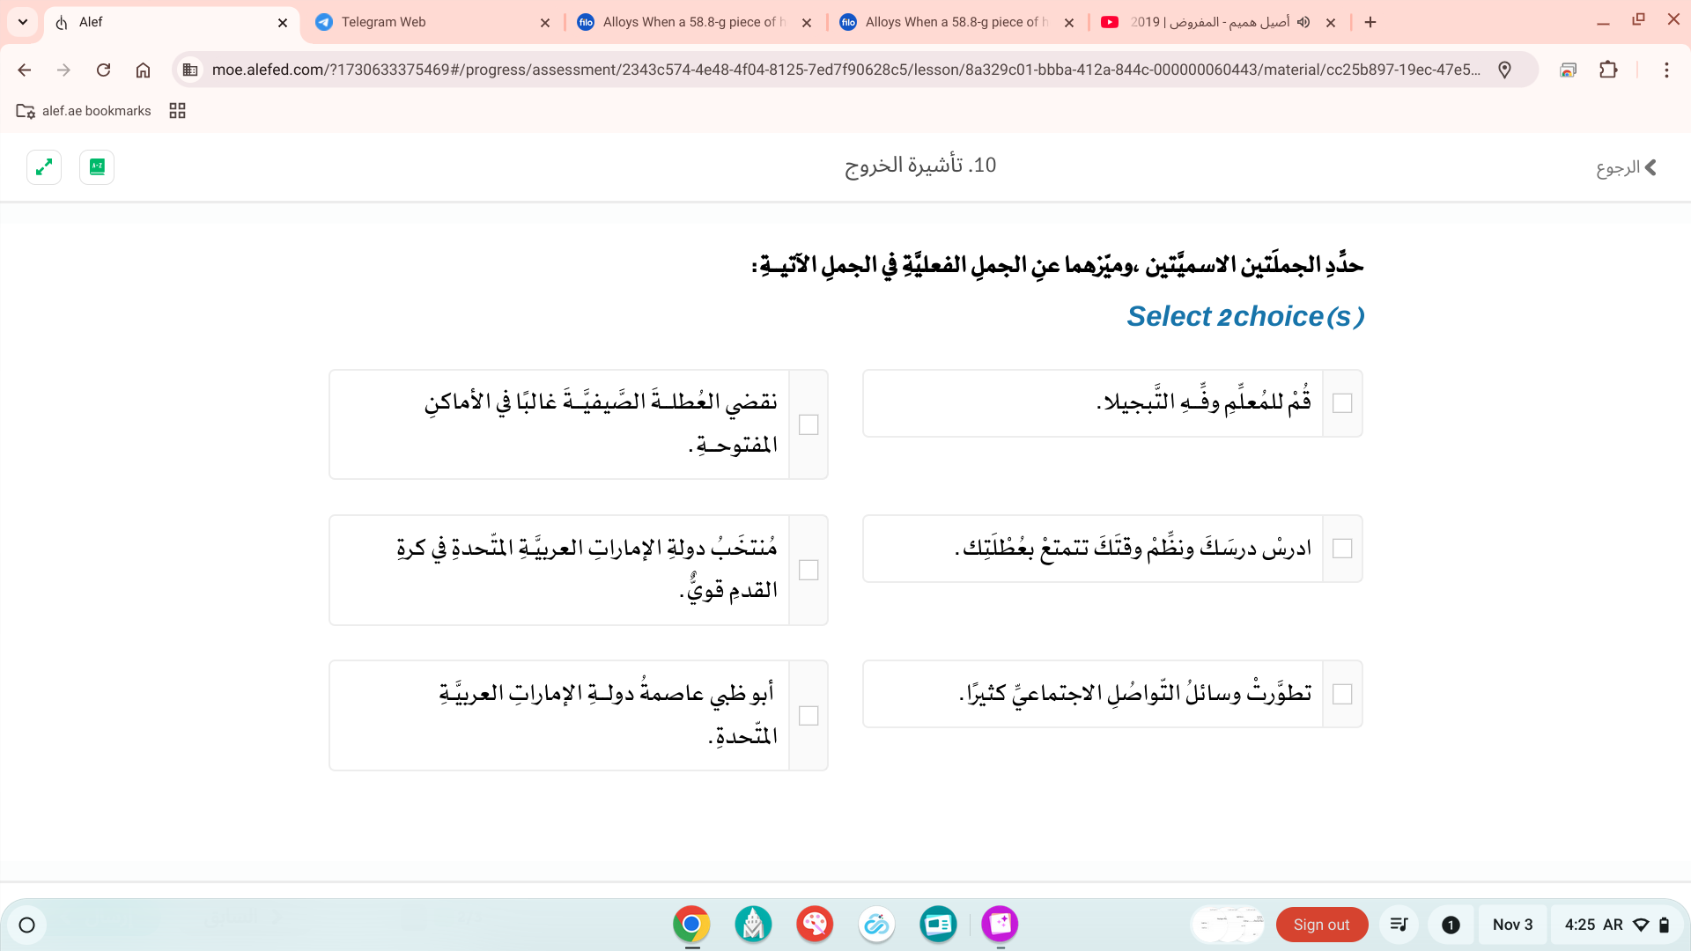Click the address bar URL field
1691x951 pixels.
pyautogui.click(x=845, y=70)
